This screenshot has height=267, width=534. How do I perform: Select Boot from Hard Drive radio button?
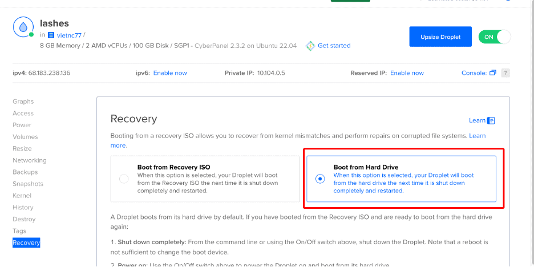(x=320, y=179)
